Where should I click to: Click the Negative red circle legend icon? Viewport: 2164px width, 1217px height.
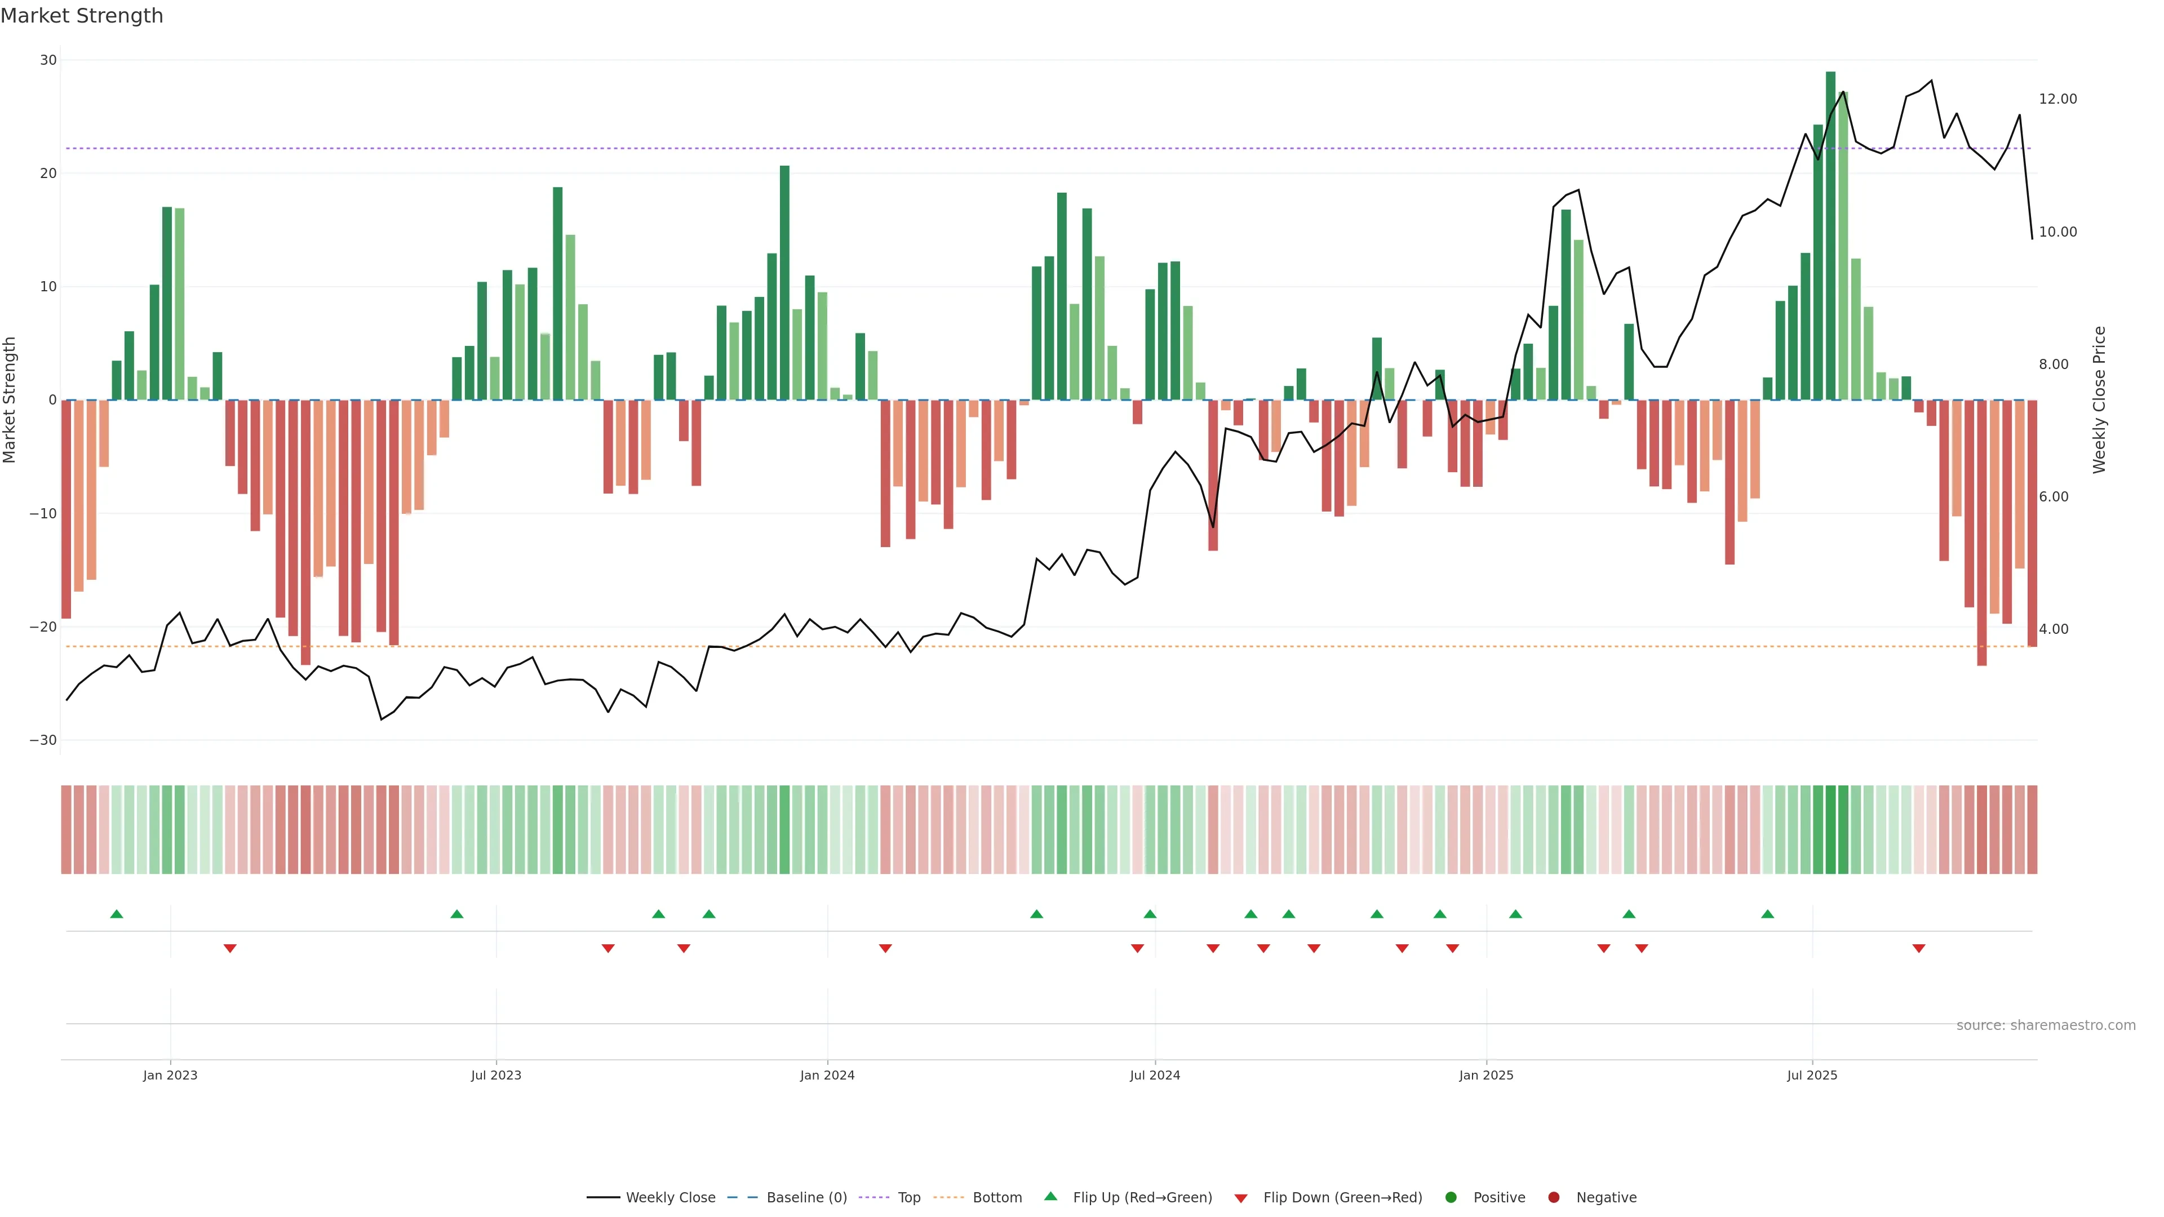point(1553,1197)
